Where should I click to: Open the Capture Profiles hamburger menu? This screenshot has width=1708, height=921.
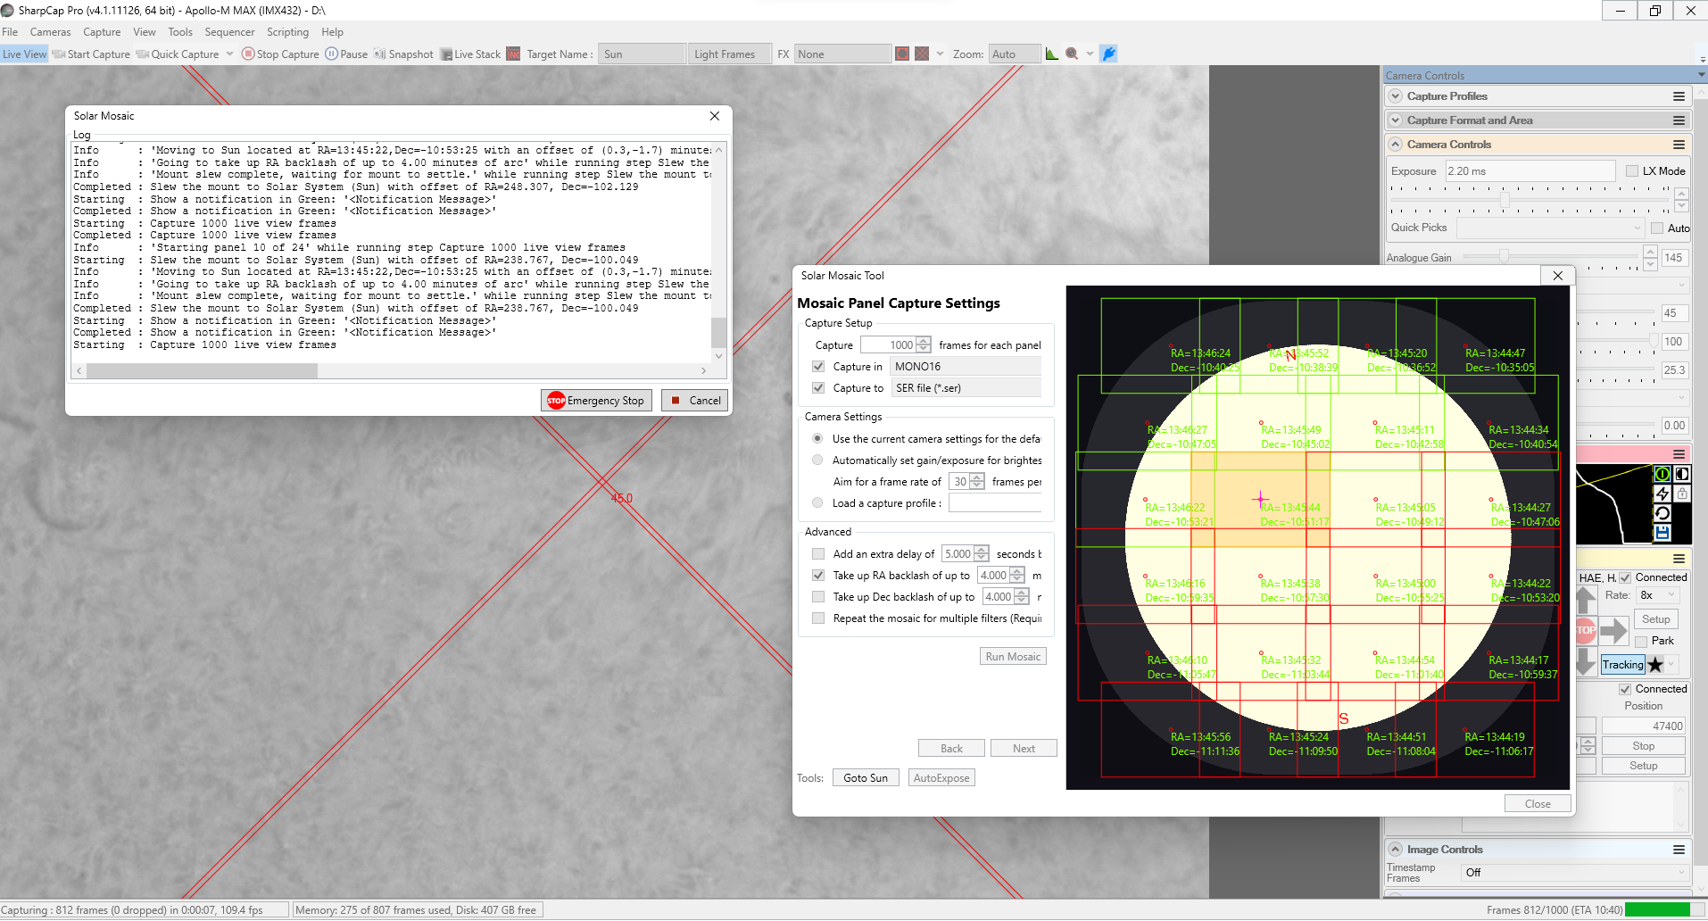pos(1679,96)
